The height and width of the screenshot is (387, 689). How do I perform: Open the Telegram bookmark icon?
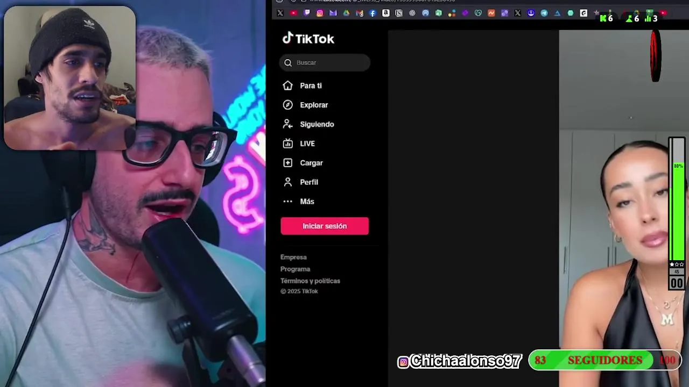[x=544, y=13]
